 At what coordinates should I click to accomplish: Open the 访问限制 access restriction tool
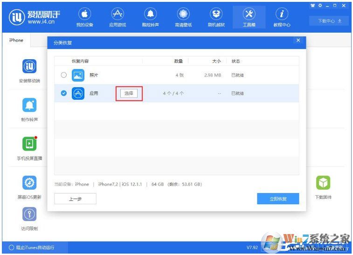point(29,214)
